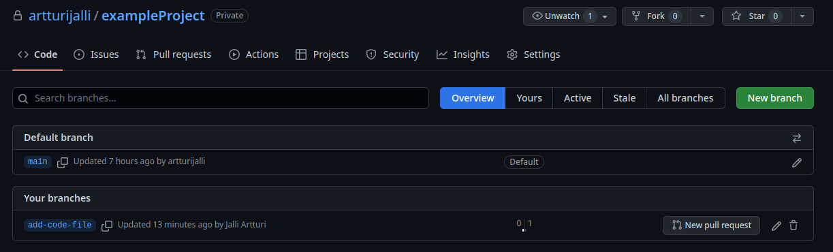Open the artturijalli owner link

click(x=59, y=15)
